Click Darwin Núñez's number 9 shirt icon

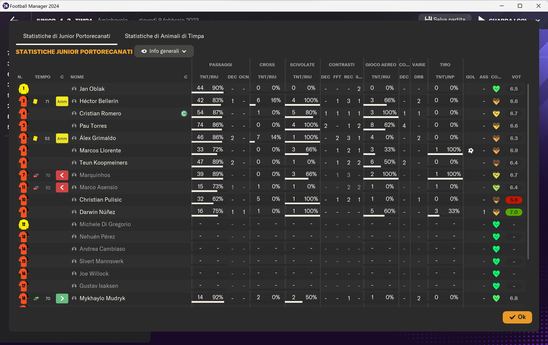(x=23, y=212)
